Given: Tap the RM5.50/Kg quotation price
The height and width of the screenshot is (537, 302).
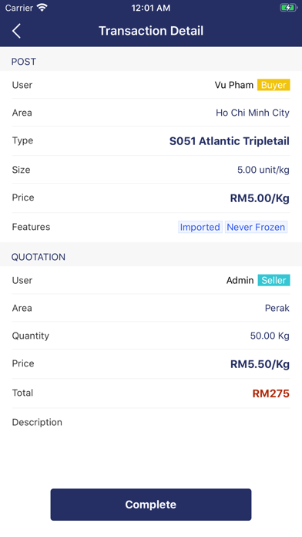Looking at the screenshot, I should [260, 364].
